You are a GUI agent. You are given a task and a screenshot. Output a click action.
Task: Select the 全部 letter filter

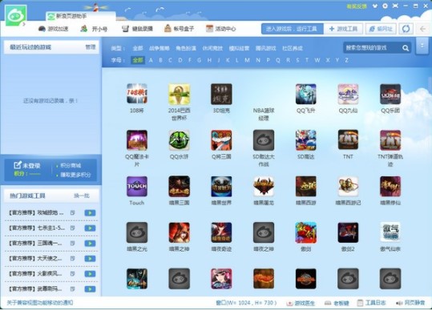(138, 60)
